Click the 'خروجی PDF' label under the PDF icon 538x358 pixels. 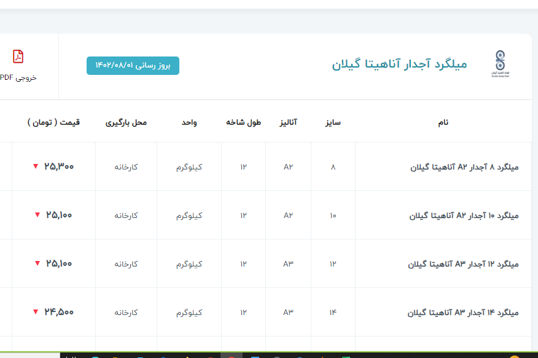[x=18, y=78]
